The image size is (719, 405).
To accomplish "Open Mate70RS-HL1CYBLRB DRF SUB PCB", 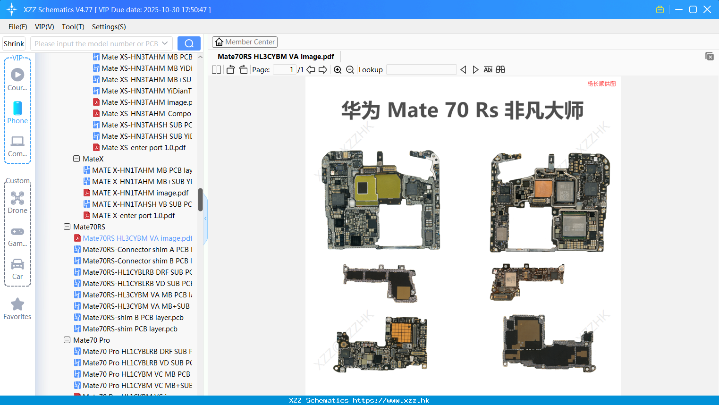I will coord(133,272).
